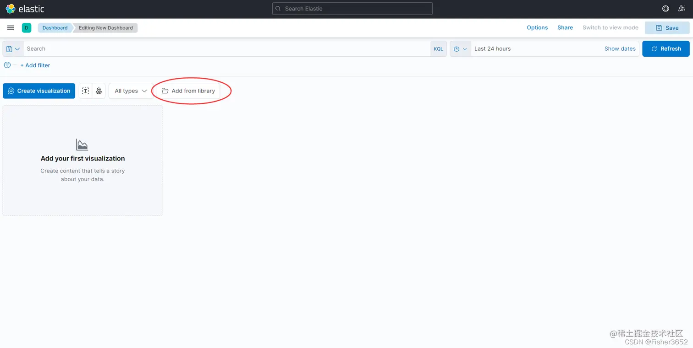Click the Last 24 hours time range
The width and height of the screenshot is (693, 348).
(x=492, y=49)
